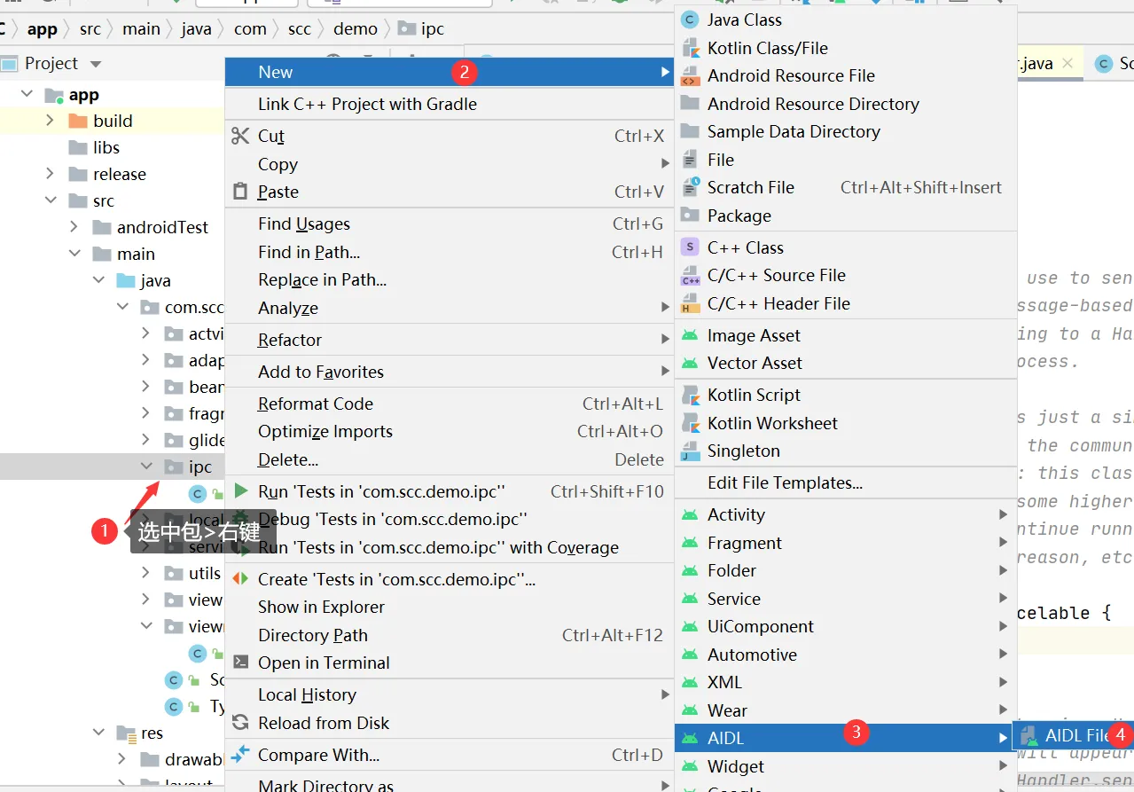Open the Add to Favorites submenu
This screenshot has height=792, width=1134.
click(450, 372)
